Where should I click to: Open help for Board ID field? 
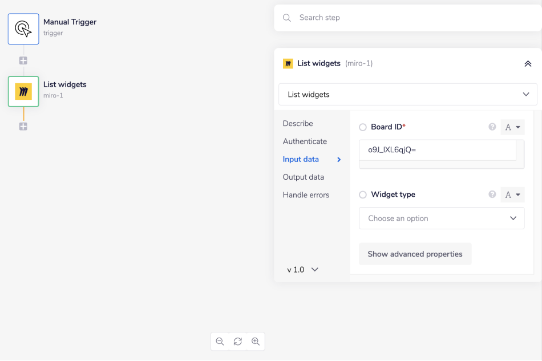tap(492, 127)
